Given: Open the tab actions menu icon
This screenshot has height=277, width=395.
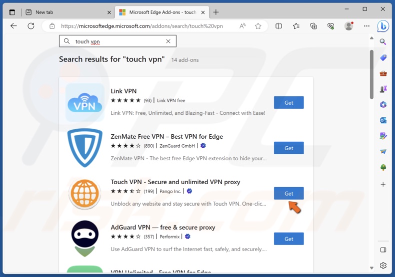Looking at the screenshot, I should 12,12.
